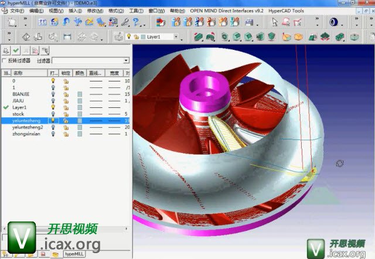Open the 工具(T) Tools menu
375x259 pixels.
137,11
